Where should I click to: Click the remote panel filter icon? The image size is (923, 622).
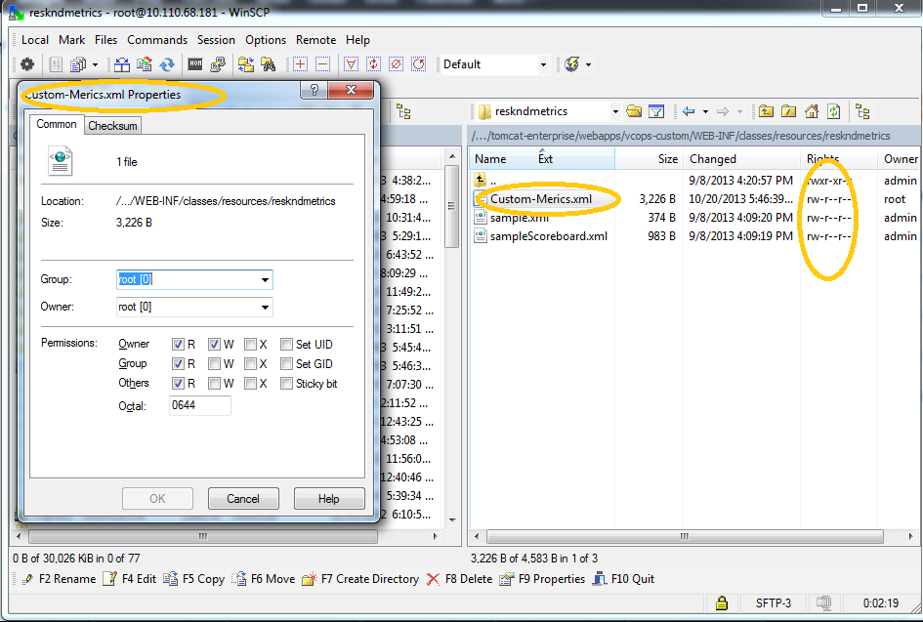tap(656, 111)
